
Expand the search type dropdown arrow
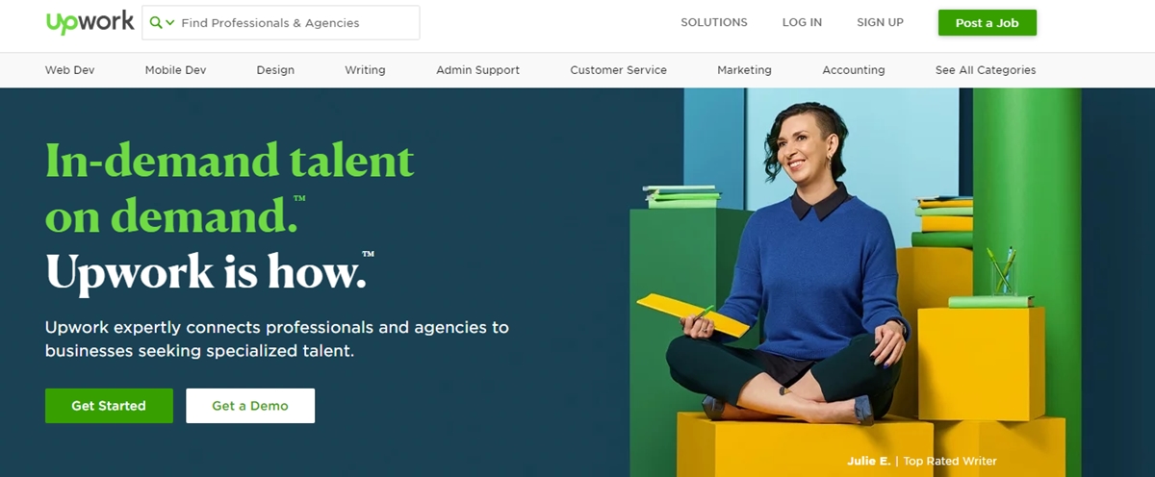[169, 23]
